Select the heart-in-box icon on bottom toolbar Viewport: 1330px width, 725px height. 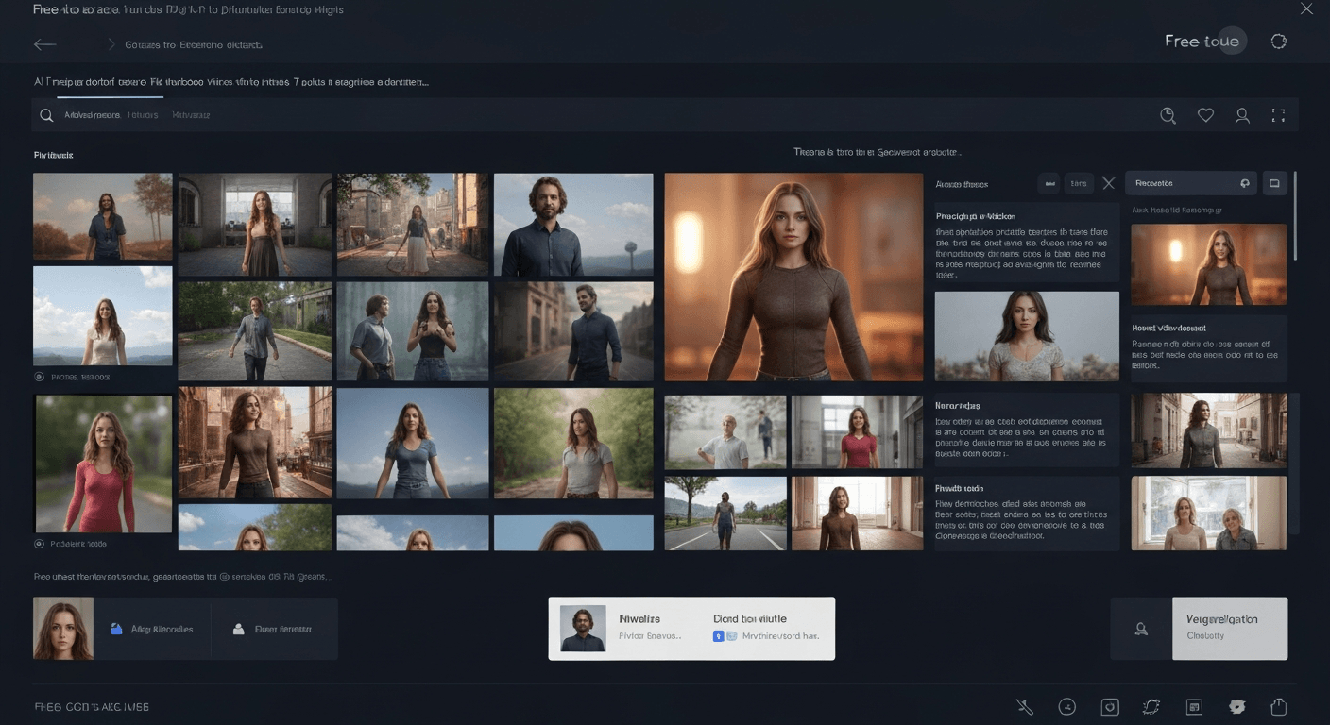(x=1109, y=706)
